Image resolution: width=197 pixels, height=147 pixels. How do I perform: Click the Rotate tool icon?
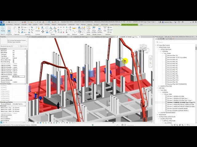coord(51,32)
